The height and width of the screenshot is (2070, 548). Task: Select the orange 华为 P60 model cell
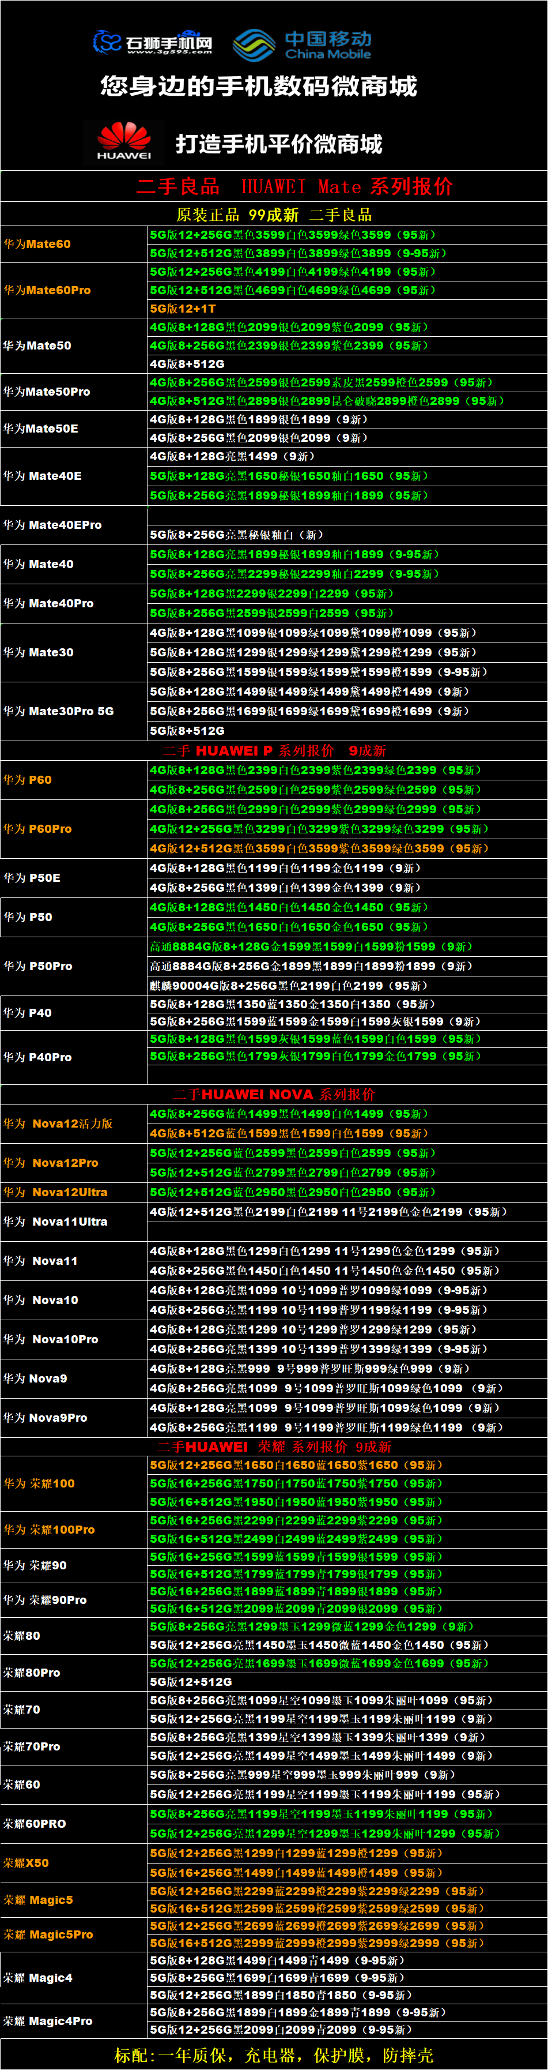(73, 779)
